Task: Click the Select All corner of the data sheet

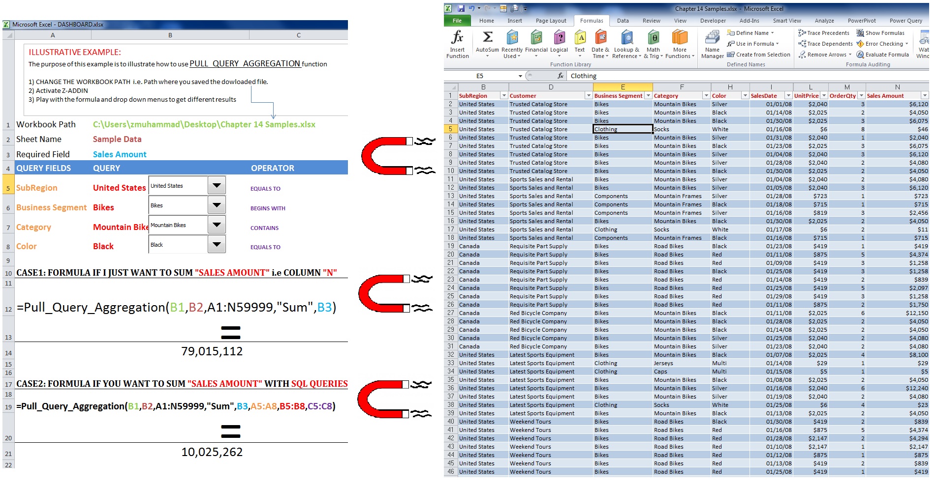Action: [x=450, y=87]
